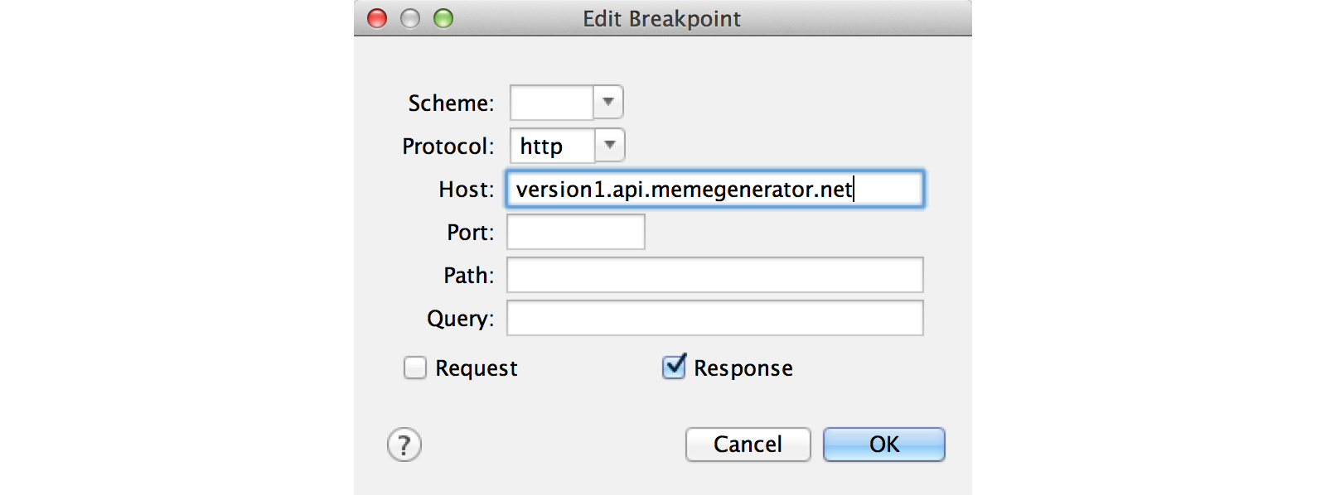Uncheck the Response checkbox
1326x495 pixels.
(x=674, y=367)
